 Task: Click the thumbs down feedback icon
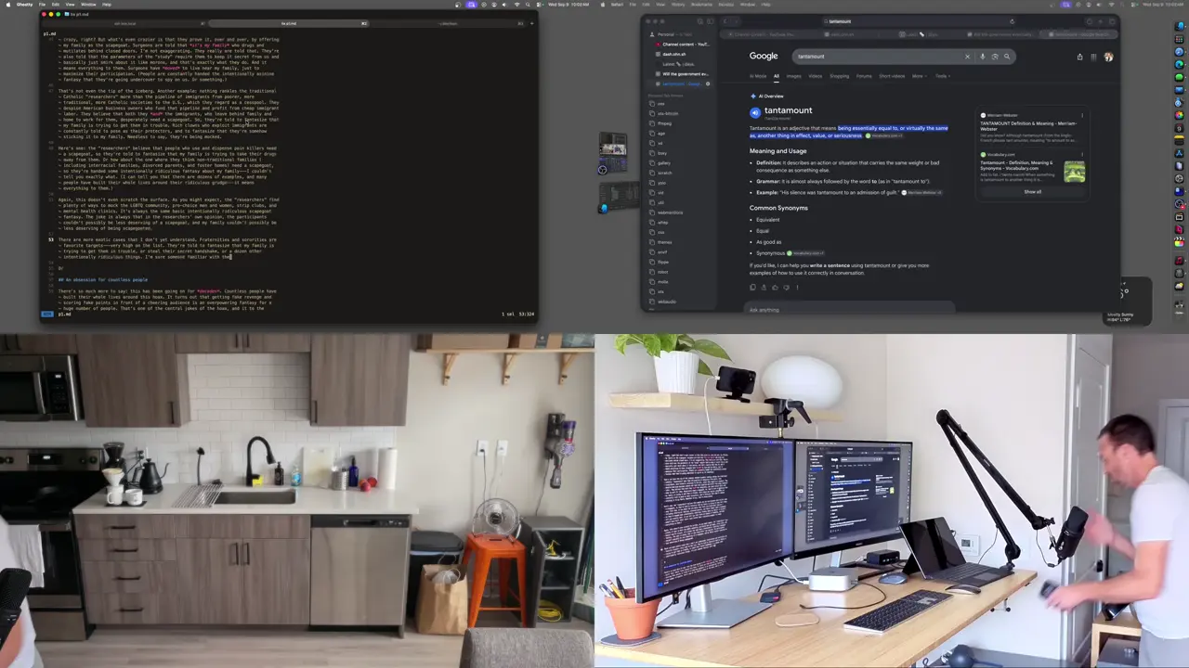(786, 287)
